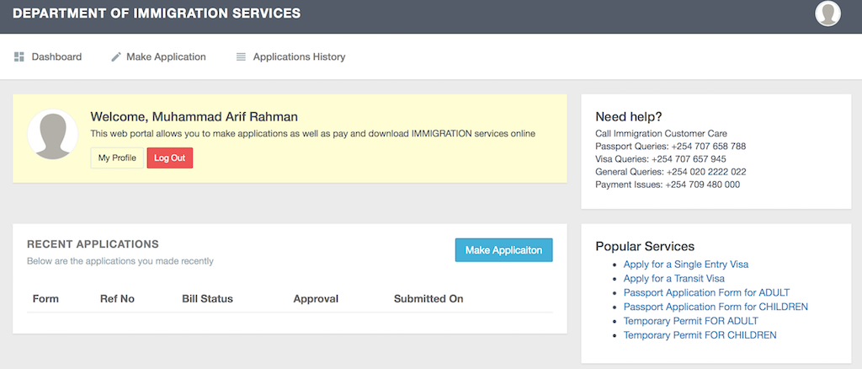Click the Submitted On column header
Screen dimensions: 862x369
[428, 299]
